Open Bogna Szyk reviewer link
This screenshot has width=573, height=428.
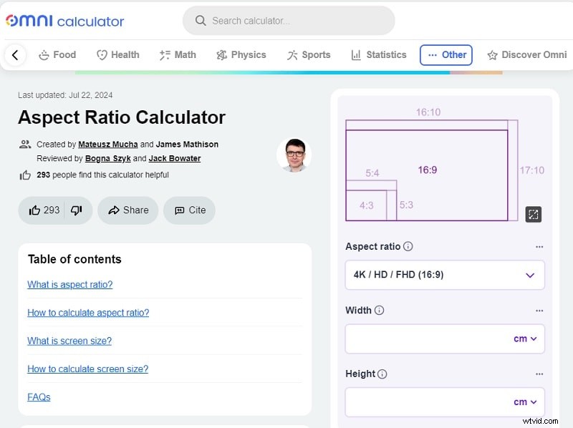pos(108,158)
